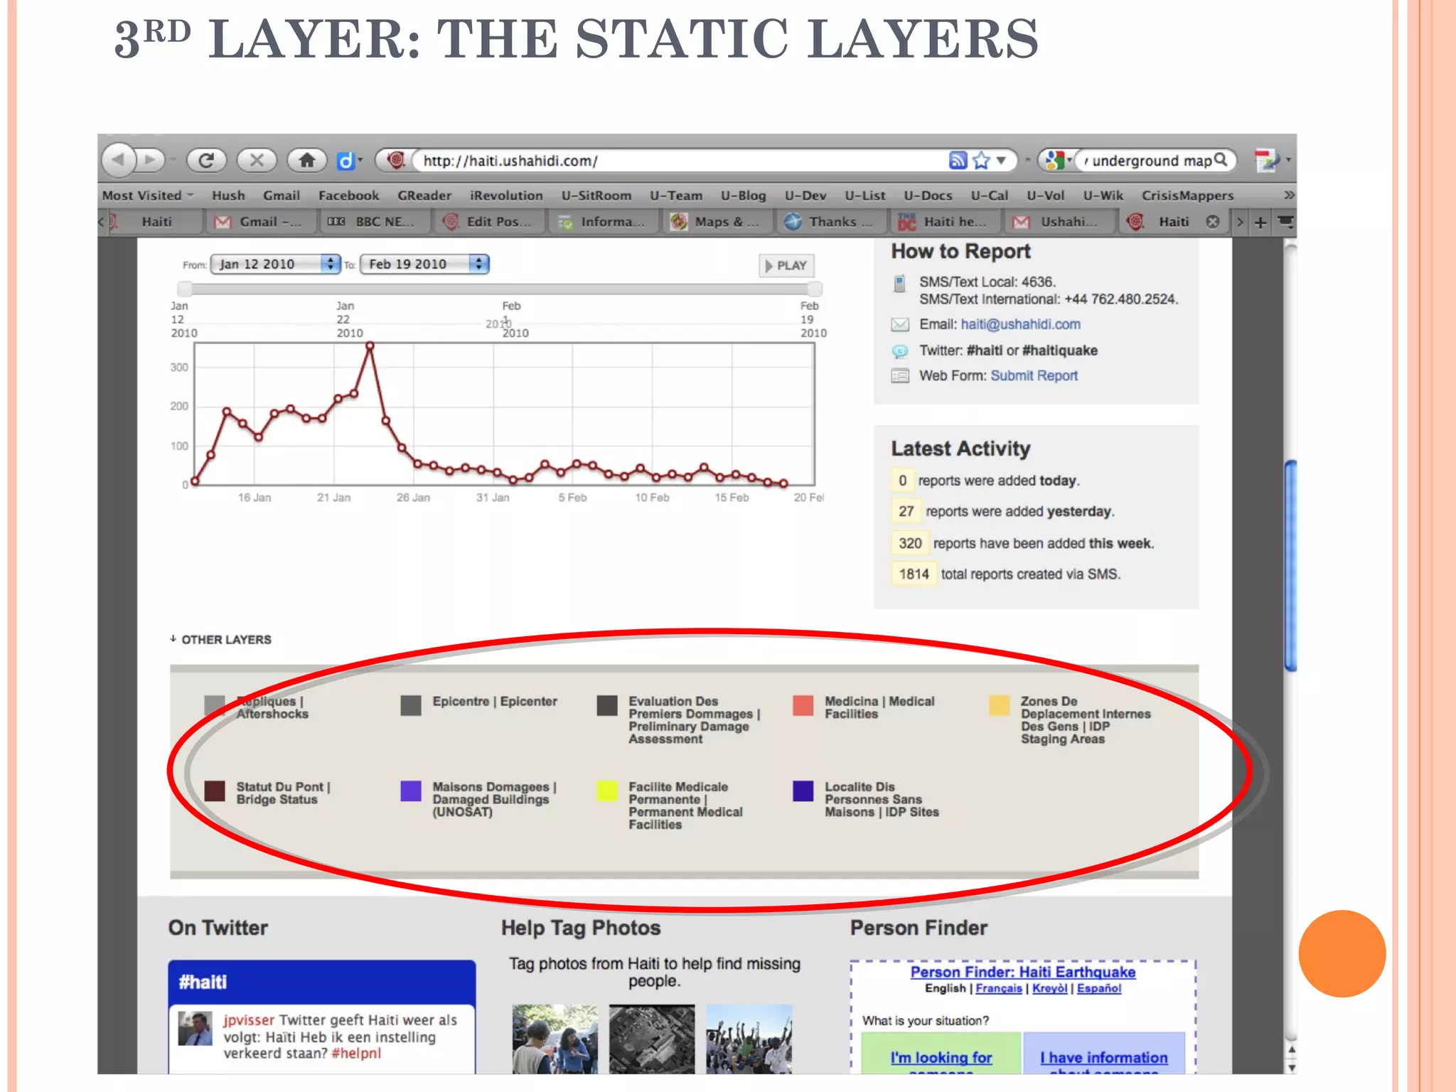Click the list all tabs icon
Image resolution: width=1456 pixels, height=1092 pixels.
1285,222
